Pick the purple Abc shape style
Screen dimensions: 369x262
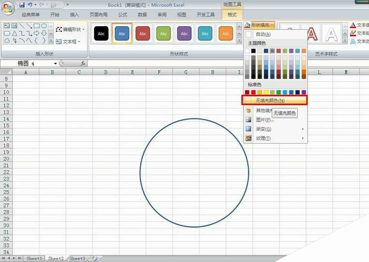(184, 33)
